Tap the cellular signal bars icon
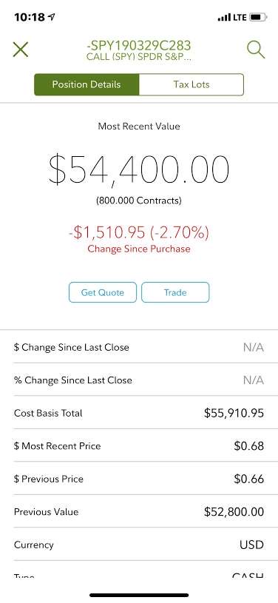The width and height of the screenshot is (278, 603). pos(224,17)
